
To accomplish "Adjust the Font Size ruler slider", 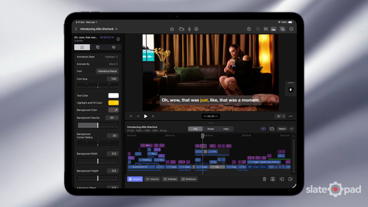I will [x=98, y=86].
